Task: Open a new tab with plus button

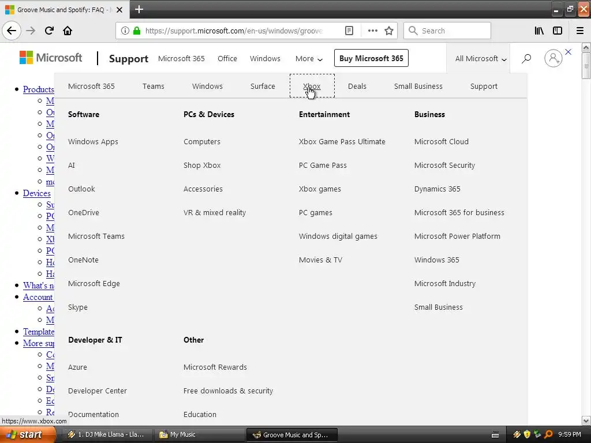Action: 139,9
